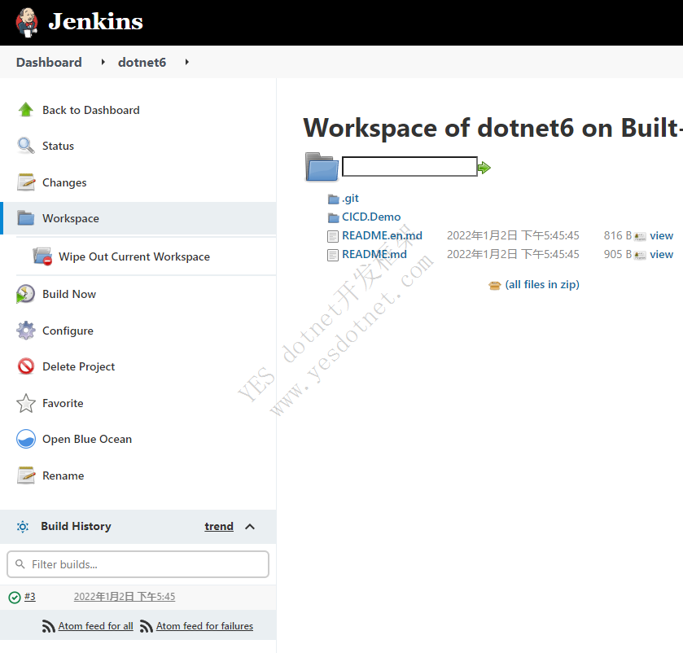The height and width of the screenshot is (653, 683).
Task: Open the Changes menu item
Action: pyautogui.click(x=64, y=182)
